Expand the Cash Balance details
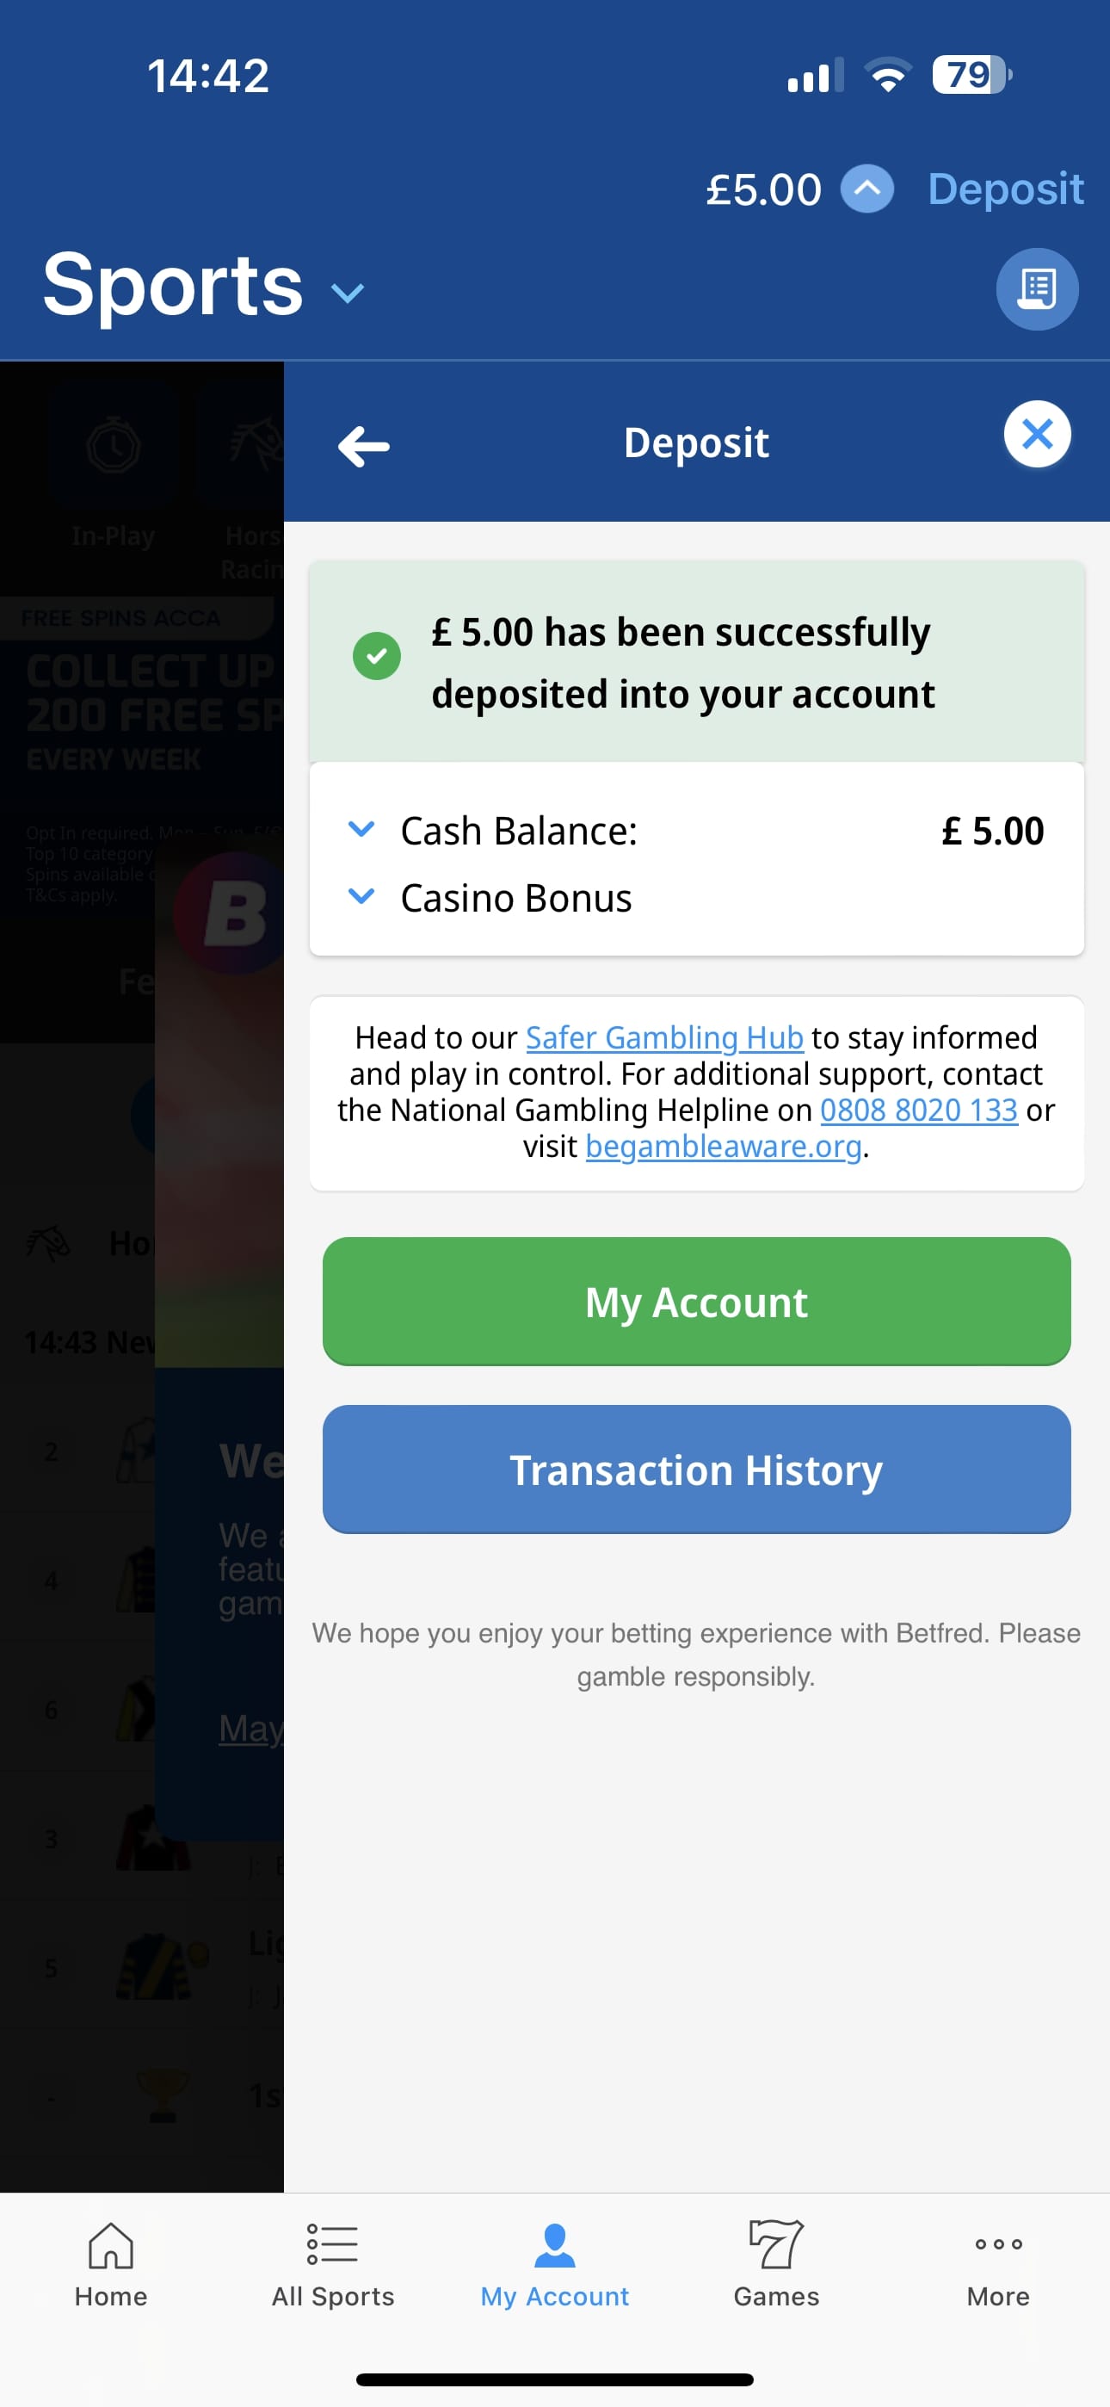 point(361,829)
